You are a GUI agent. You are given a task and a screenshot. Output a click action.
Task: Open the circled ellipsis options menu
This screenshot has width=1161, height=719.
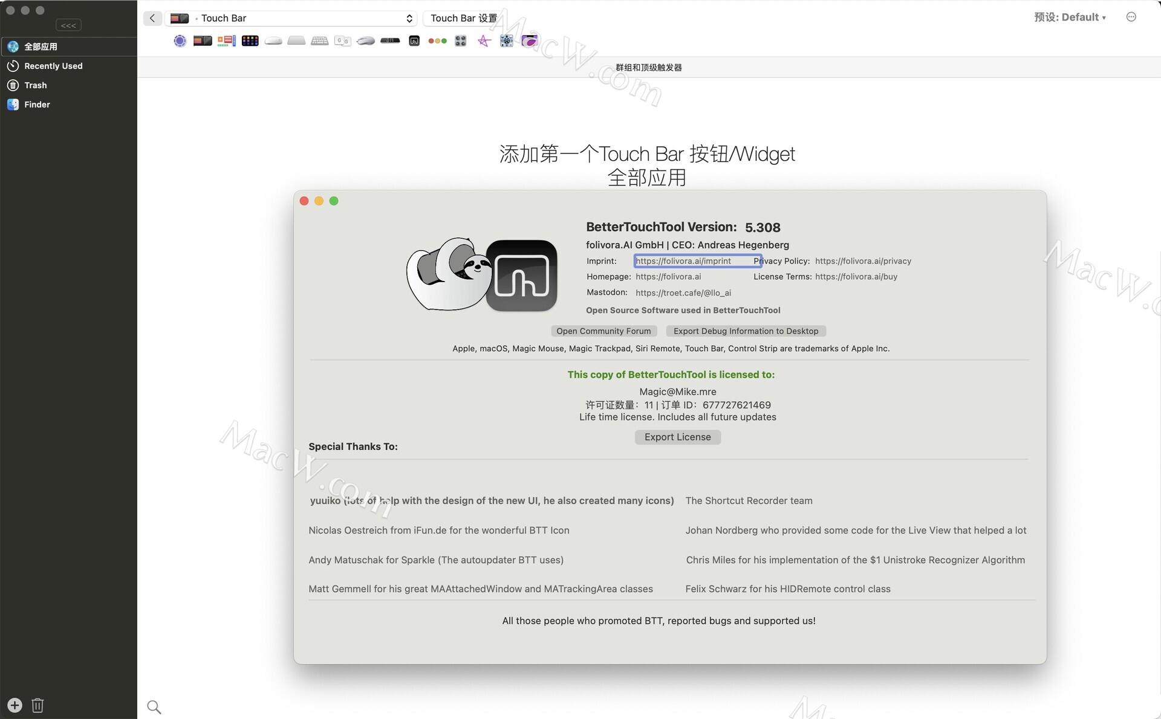click(1131, 17)
